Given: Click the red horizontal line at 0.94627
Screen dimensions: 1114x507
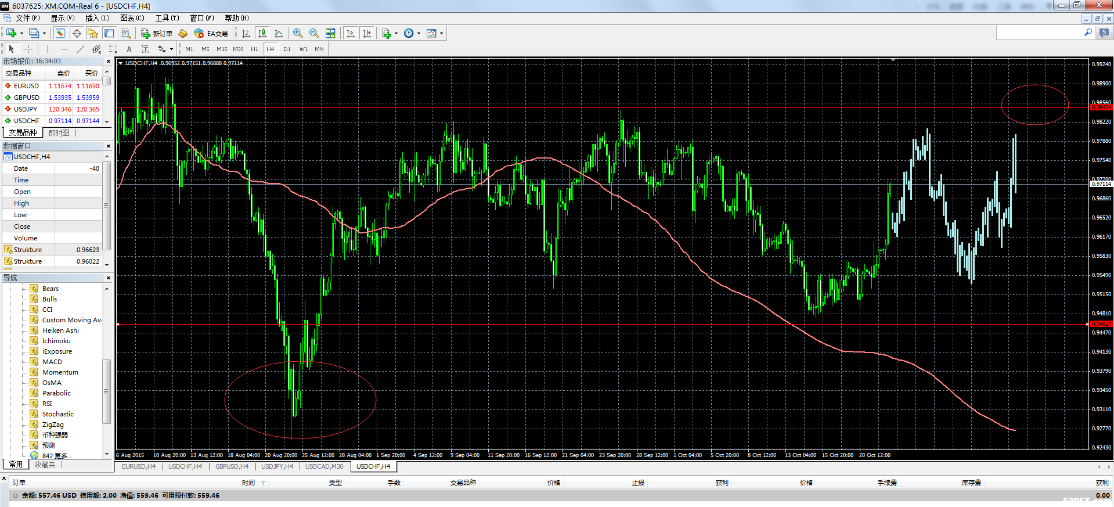Looking at the screenshot, I should pyautogui.click(x=602, y=324).
